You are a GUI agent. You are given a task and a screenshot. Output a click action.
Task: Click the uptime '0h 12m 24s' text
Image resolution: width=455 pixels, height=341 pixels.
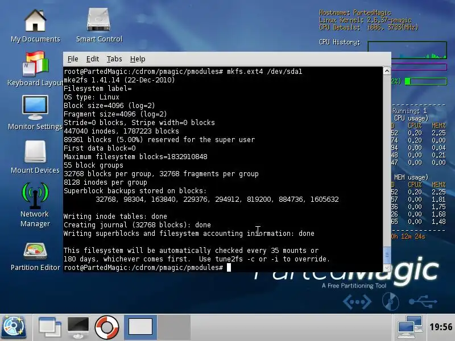pyautogui.click(x=408, y=236)
